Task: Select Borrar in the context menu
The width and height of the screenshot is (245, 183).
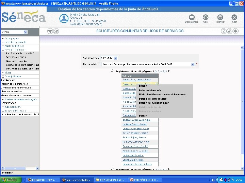Action: (x=143, y=116)
